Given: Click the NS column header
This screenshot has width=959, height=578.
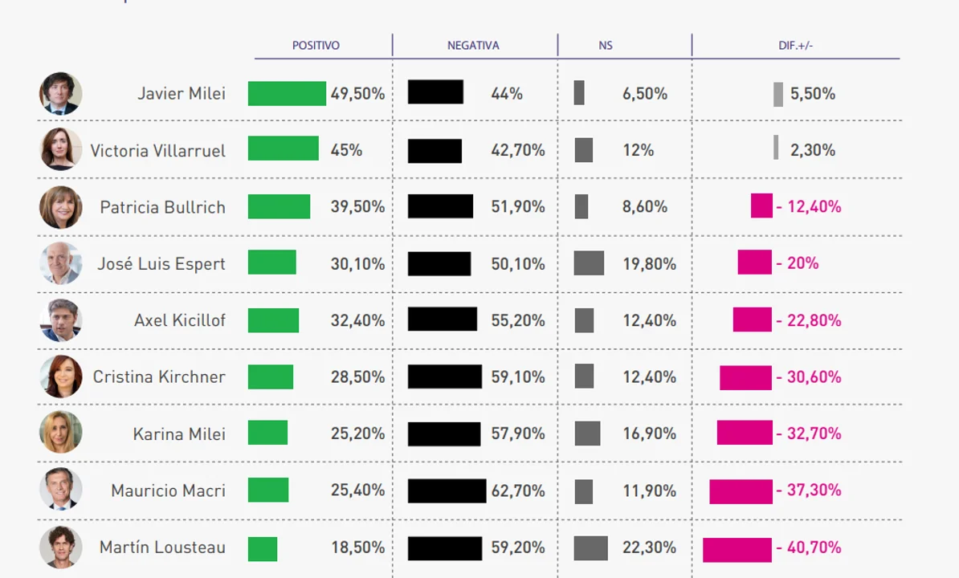Looking at the screenshot, I should click(606, 46).
